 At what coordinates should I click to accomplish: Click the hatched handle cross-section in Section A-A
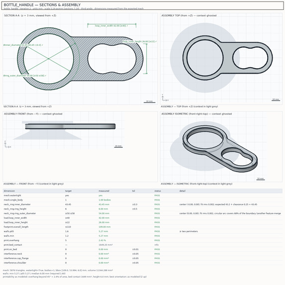[x=80, y=59]
